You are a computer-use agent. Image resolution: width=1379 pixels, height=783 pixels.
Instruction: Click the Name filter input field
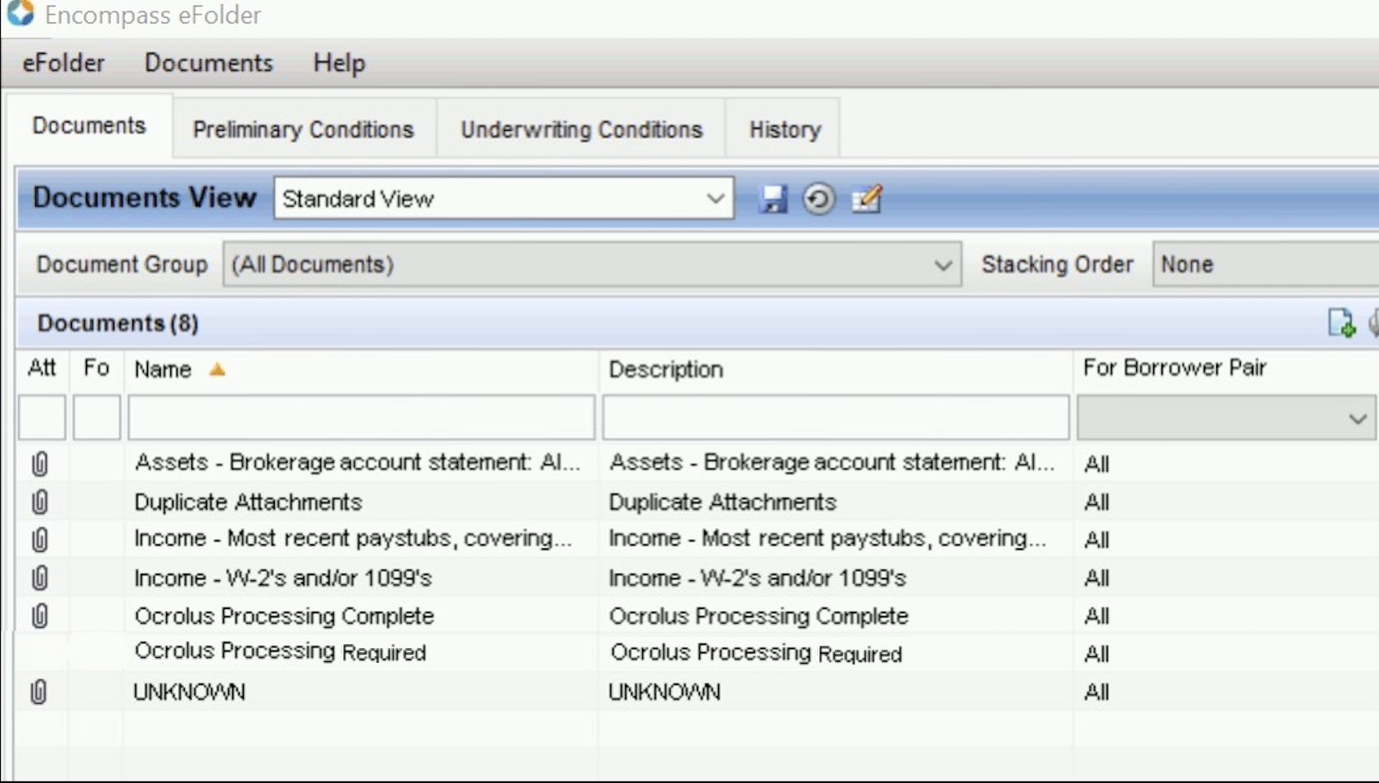tap(362, 418)
